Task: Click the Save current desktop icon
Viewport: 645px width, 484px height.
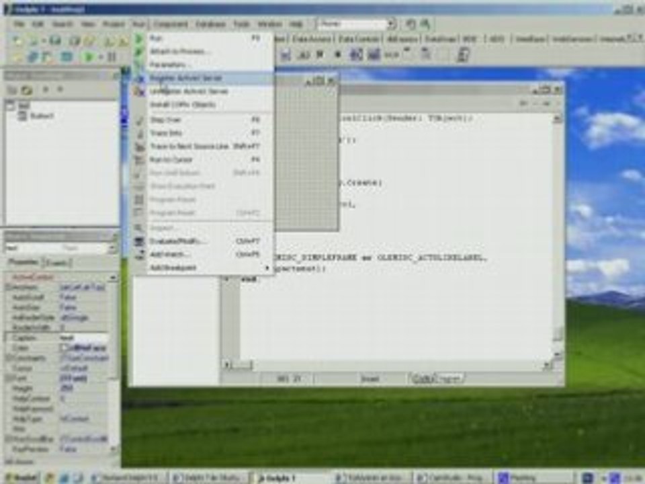Action: click(410, 24)
